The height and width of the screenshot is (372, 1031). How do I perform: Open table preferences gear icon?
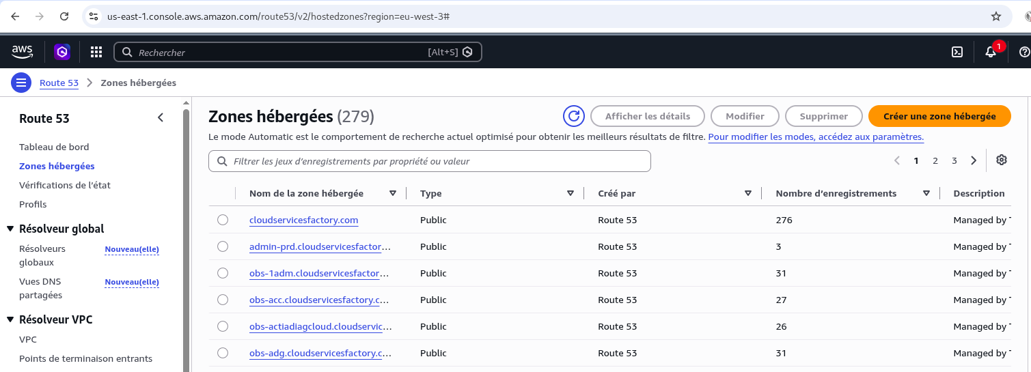(1002, 160)
